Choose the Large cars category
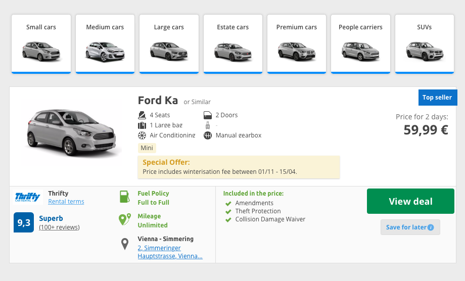This screenshot has height=281, width=465. (x=169, y=44)
